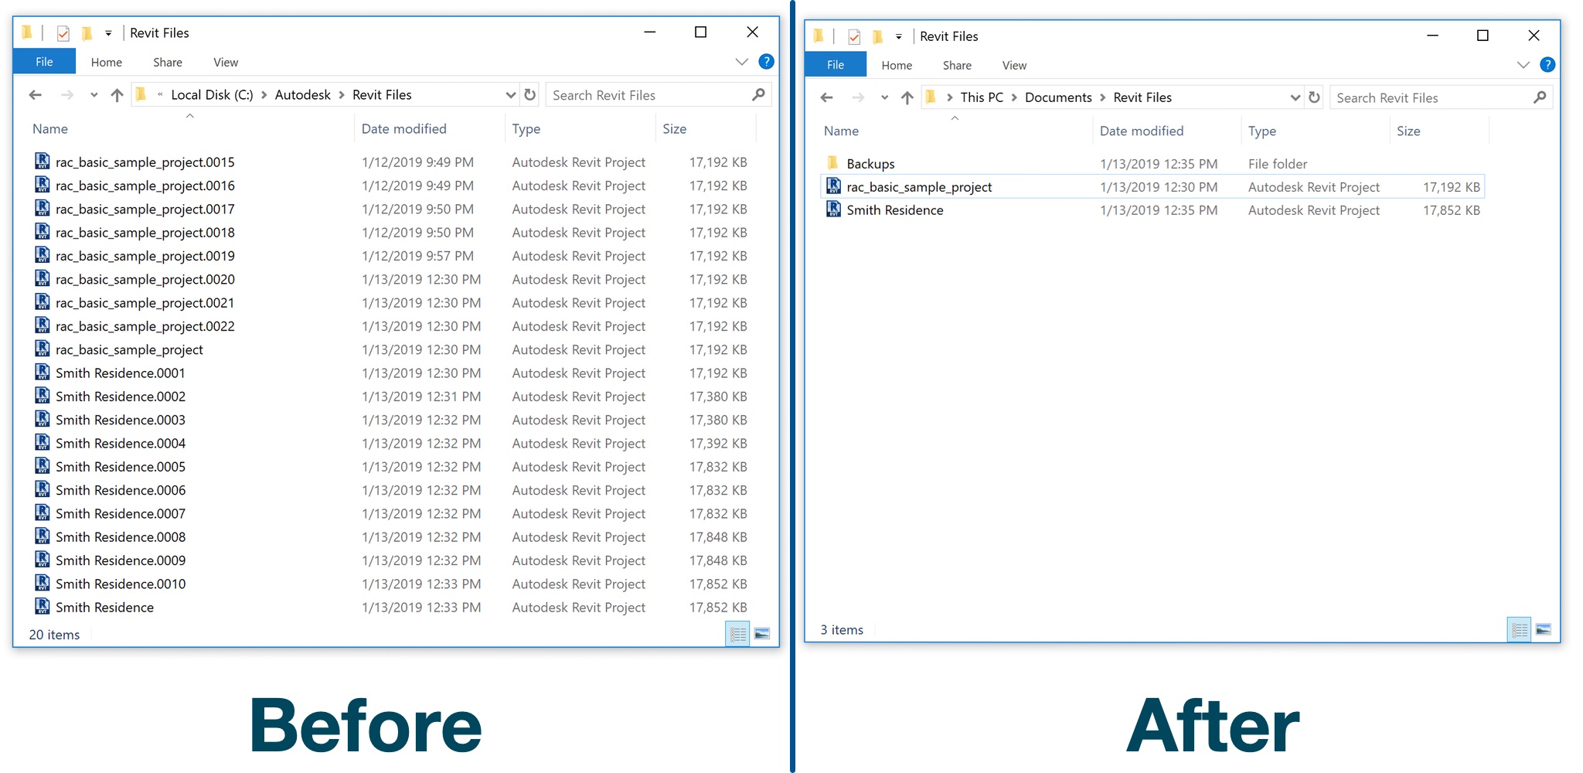The image size is (1583, 773).
Task: Open the Share tab in the After window
Action: 957,66
